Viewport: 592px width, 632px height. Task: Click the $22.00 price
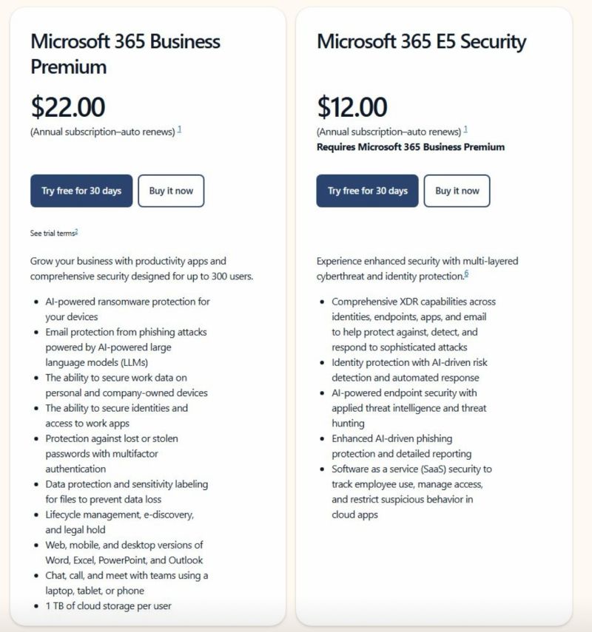pos(68,106)
